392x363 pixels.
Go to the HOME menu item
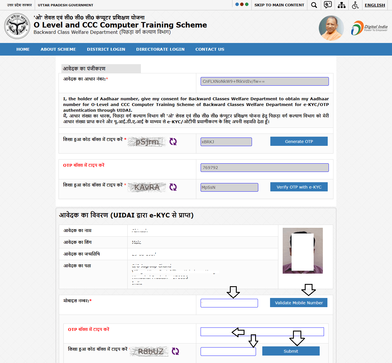point(23,49)
